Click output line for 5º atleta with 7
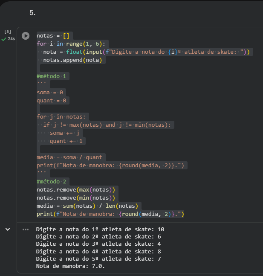Viewport: 263px width, 276px height. coord(98,259)
